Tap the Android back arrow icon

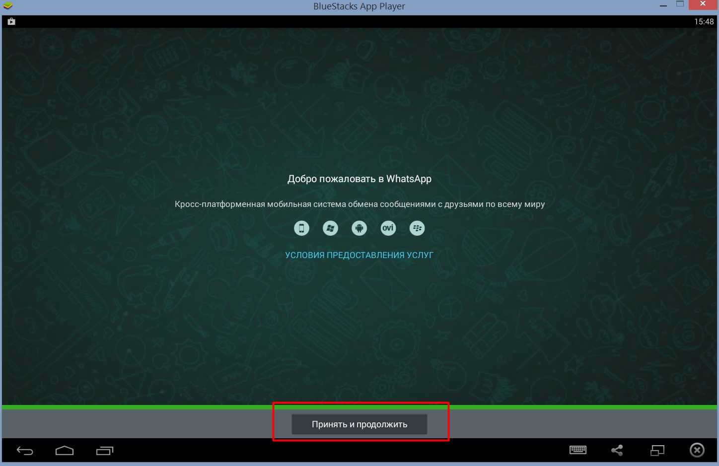tap(25, 451)
